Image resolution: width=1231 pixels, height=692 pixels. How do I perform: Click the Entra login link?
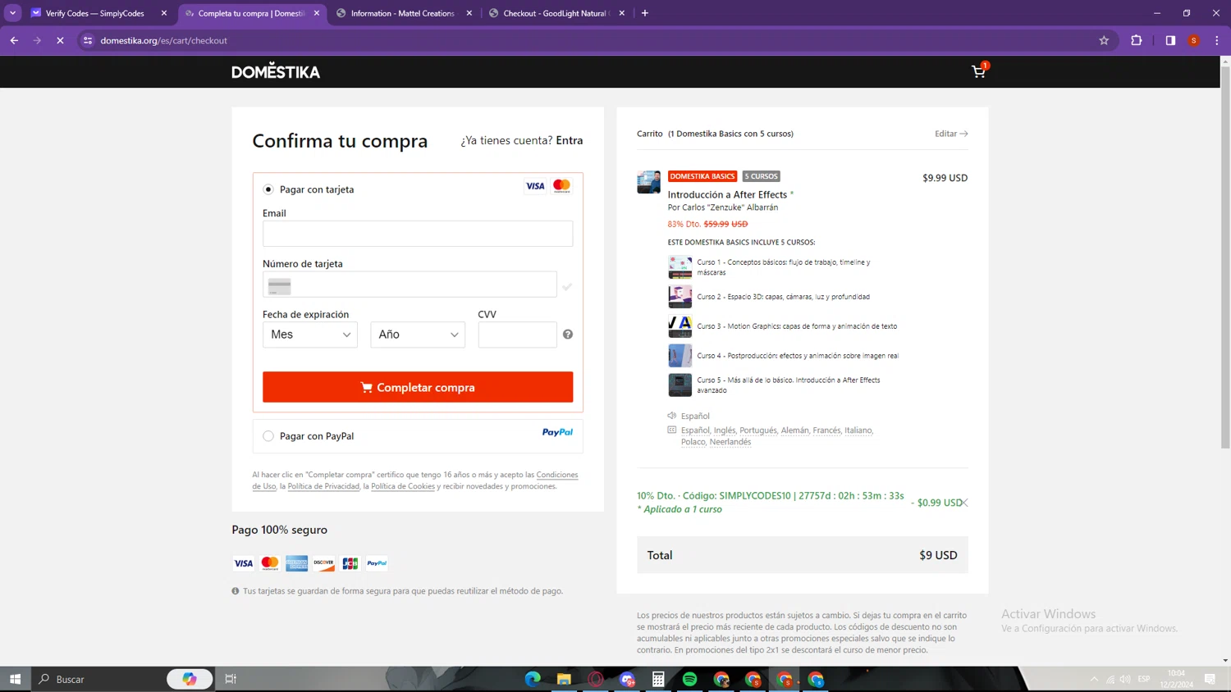pos(570,140)
